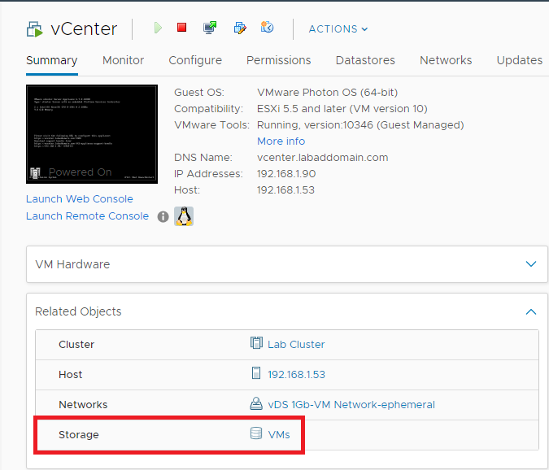Go to the Permissions tab

pyautogui.click(x=278, y=60)
